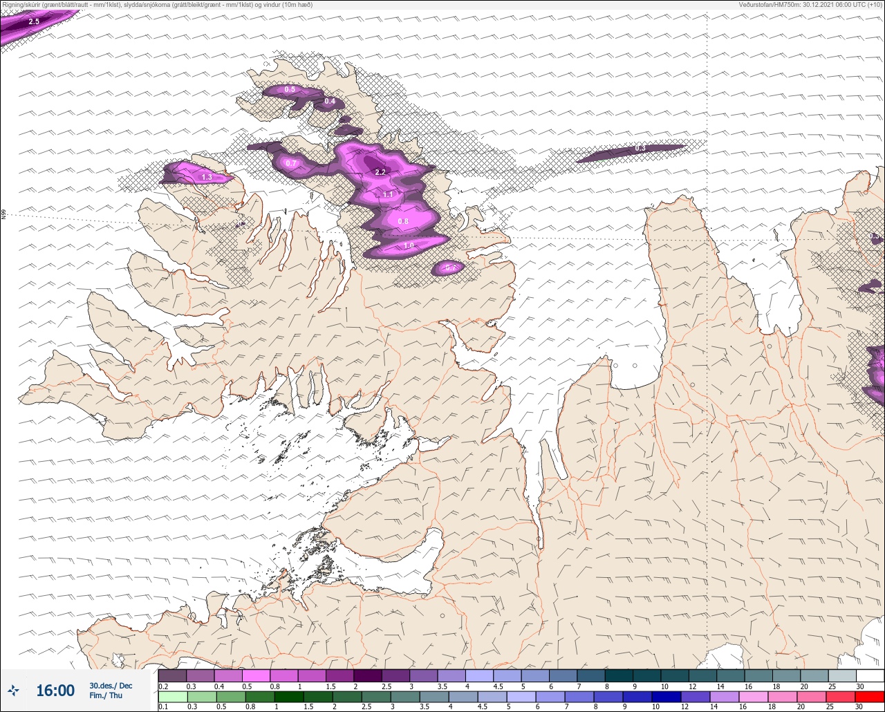Select the deep blue 10–12 rain swatch
Image resolution: width=885 pixels, height=712 pixels.
(666, 696)
